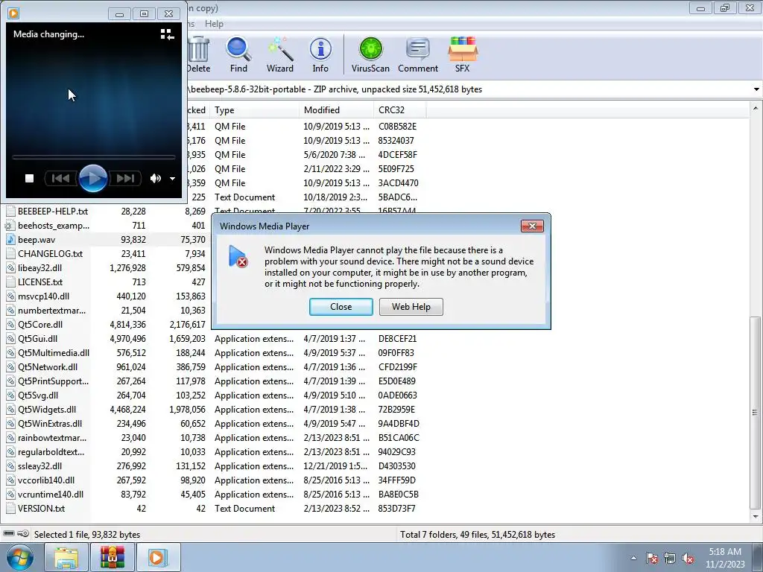Screen dimensions: 763x572
Task: Select Qt5Widgets.dll in the list
Action: [47, 410]
